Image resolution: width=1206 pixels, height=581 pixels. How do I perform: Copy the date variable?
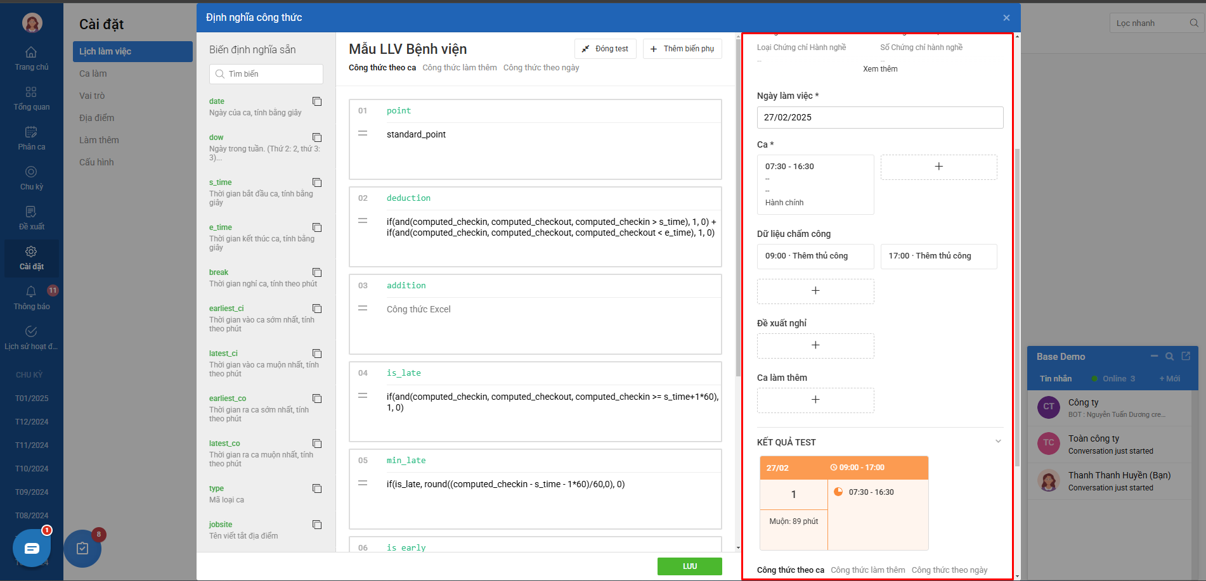point(317,101)
